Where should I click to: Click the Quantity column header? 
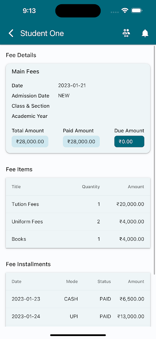(91, 187)
